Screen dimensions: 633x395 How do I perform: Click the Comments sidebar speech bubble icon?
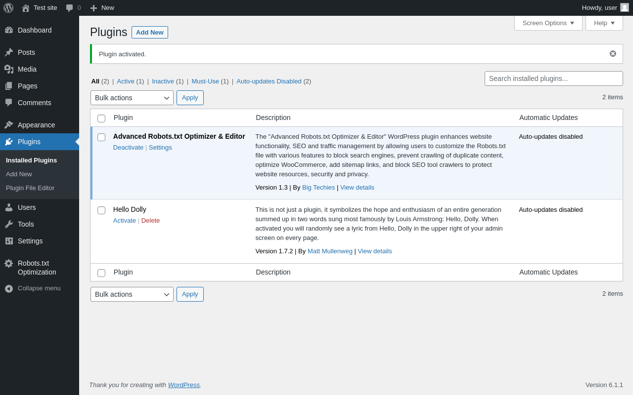point(9,103)
